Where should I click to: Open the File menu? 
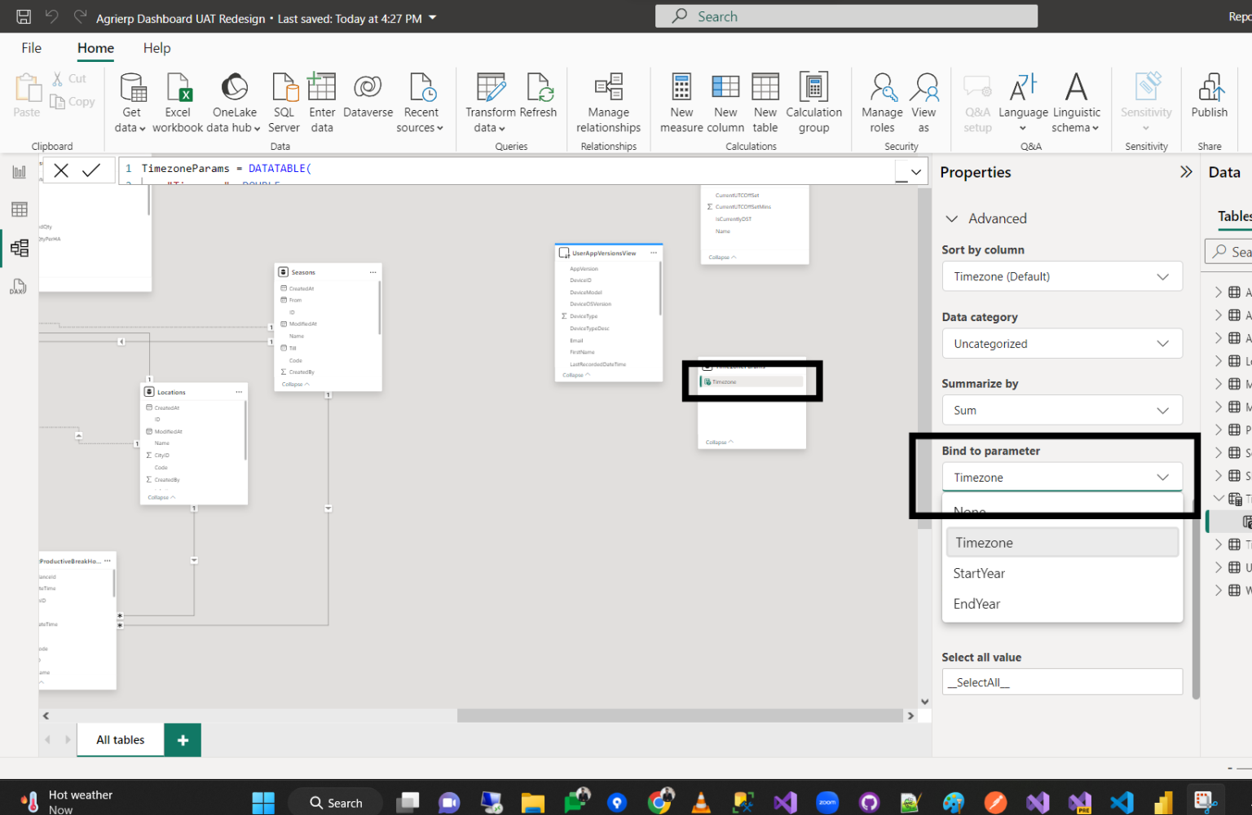31,47
